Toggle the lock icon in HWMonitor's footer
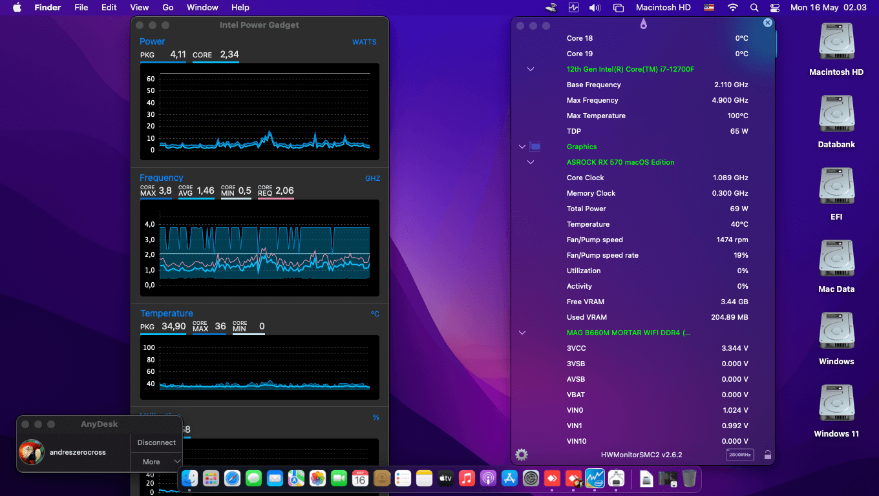This screenshot has height=496, width=879. (767, 455)
